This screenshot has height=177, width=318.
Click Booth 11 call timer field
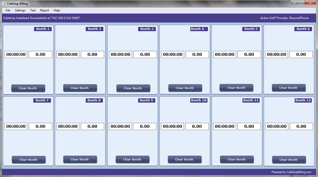click(x=224, y=126)
